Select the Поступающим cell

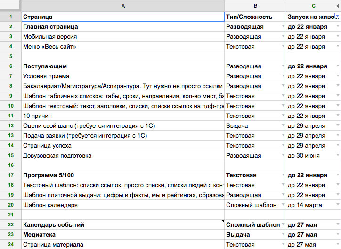point(122,66)
